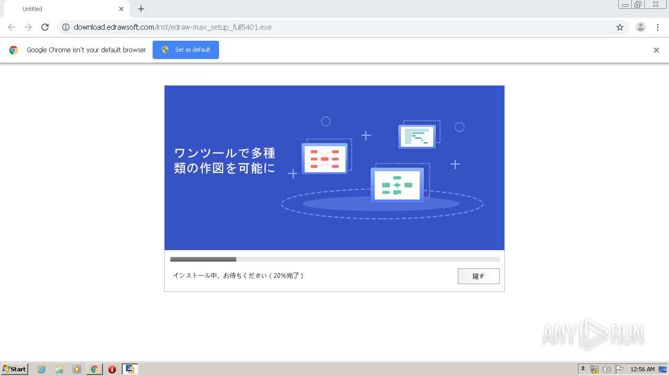Dismiss the default browser notification bar
Image resolution: width=669 pixels, height=376 pixels.
coord(656,50)
